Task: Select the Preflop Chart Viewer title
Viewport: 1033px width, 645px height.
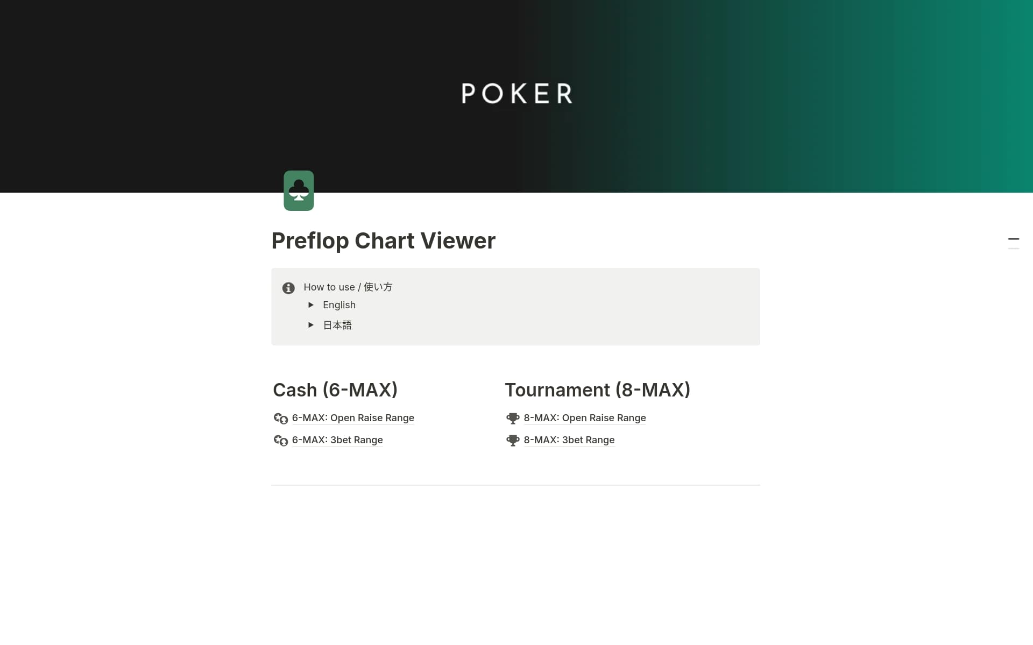Action: point(383,240)
